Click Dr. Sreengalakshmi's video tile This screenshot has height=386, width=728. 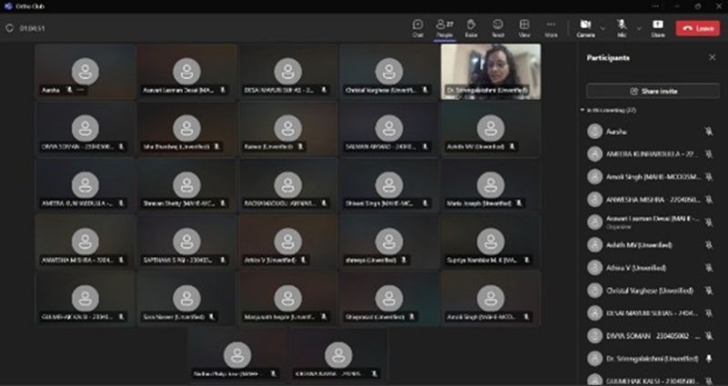490,70
